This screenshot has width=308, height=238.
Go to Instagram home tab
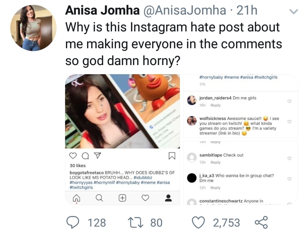tap(76, 198)
